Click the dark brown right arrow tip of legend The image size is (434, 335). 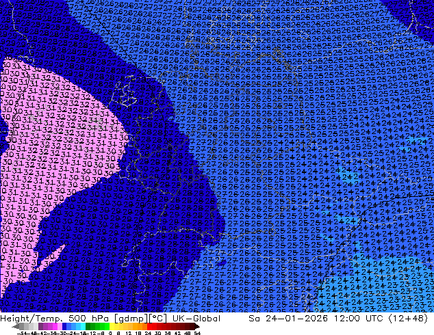click(197, 327)
